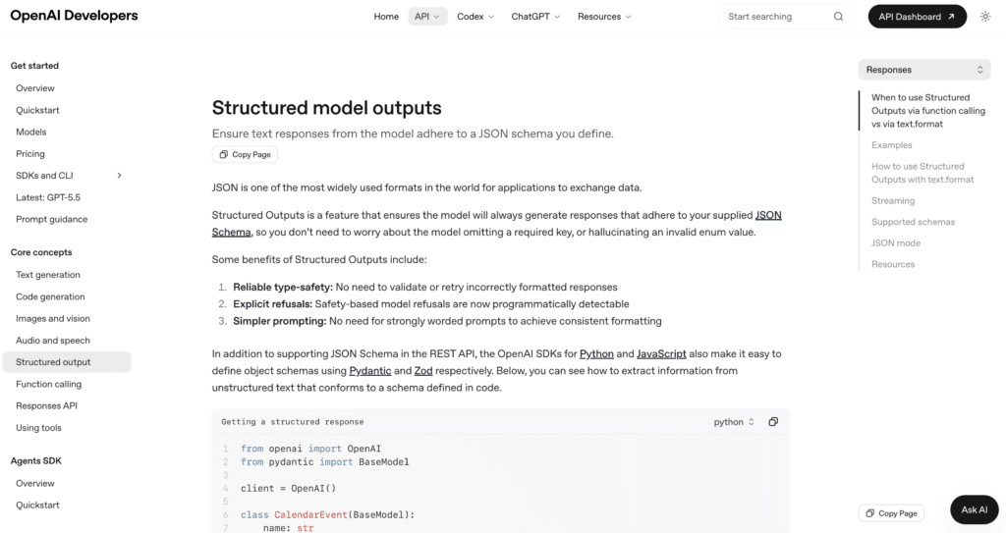Open the Resources dropdown in the top nav
This screenshot has width=1006, height=533.
pos(604,17)
